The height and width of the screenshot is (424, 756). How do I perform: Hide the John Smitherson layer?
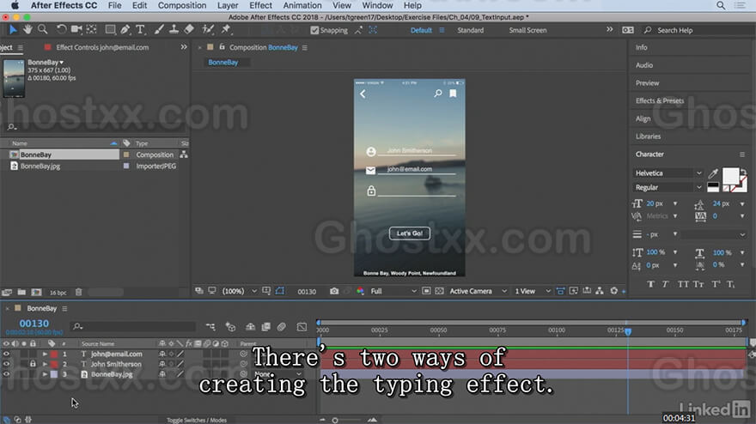pyautogui.click(x=6, y=364)
